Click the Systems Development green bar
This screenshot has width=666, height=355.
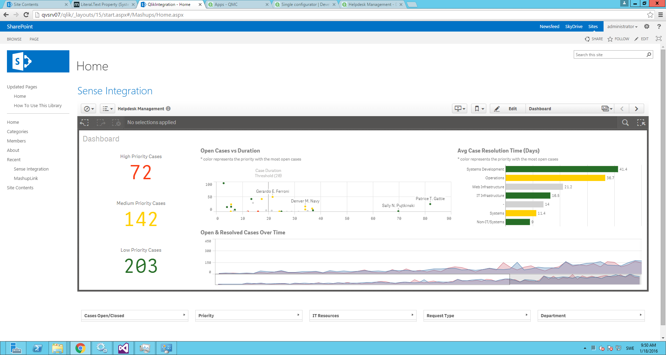coord(561,169)
